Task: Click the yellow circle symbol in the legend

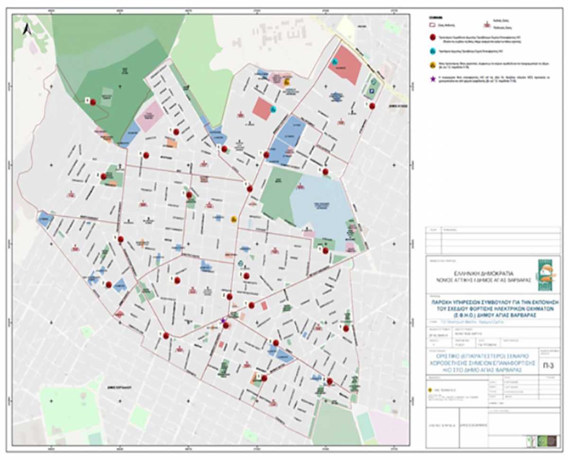Action: pyautogui.click(x=432, y=66)
